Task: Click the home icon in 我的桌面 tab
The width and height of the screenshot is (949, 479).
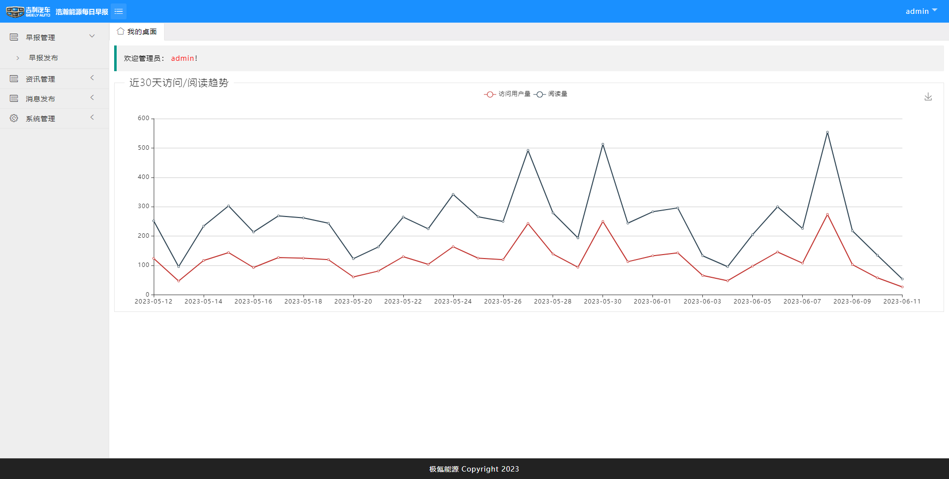Action: [x=121, y=31]
